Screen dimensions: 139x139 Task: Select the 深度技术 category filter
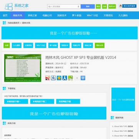(65, 45)
